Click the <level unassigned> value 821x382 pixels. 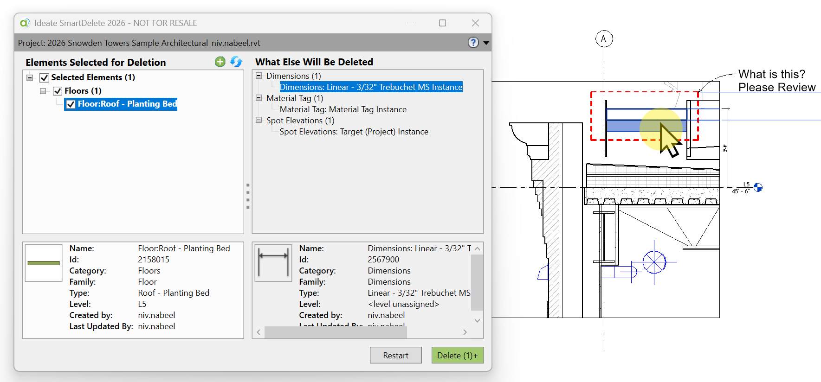point(403,304)
